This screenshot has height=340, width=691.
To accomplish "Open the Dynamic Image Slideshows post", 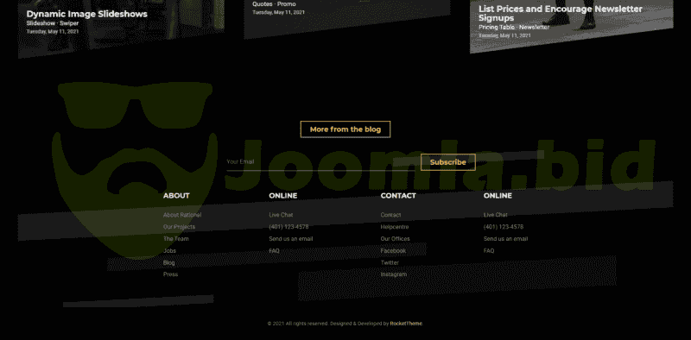I will coord(87,14).
